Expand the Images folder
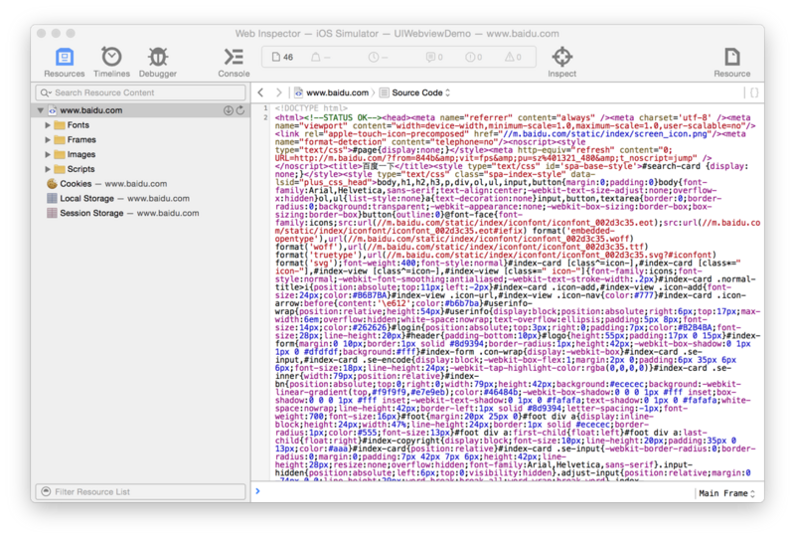 click(48, 154)
